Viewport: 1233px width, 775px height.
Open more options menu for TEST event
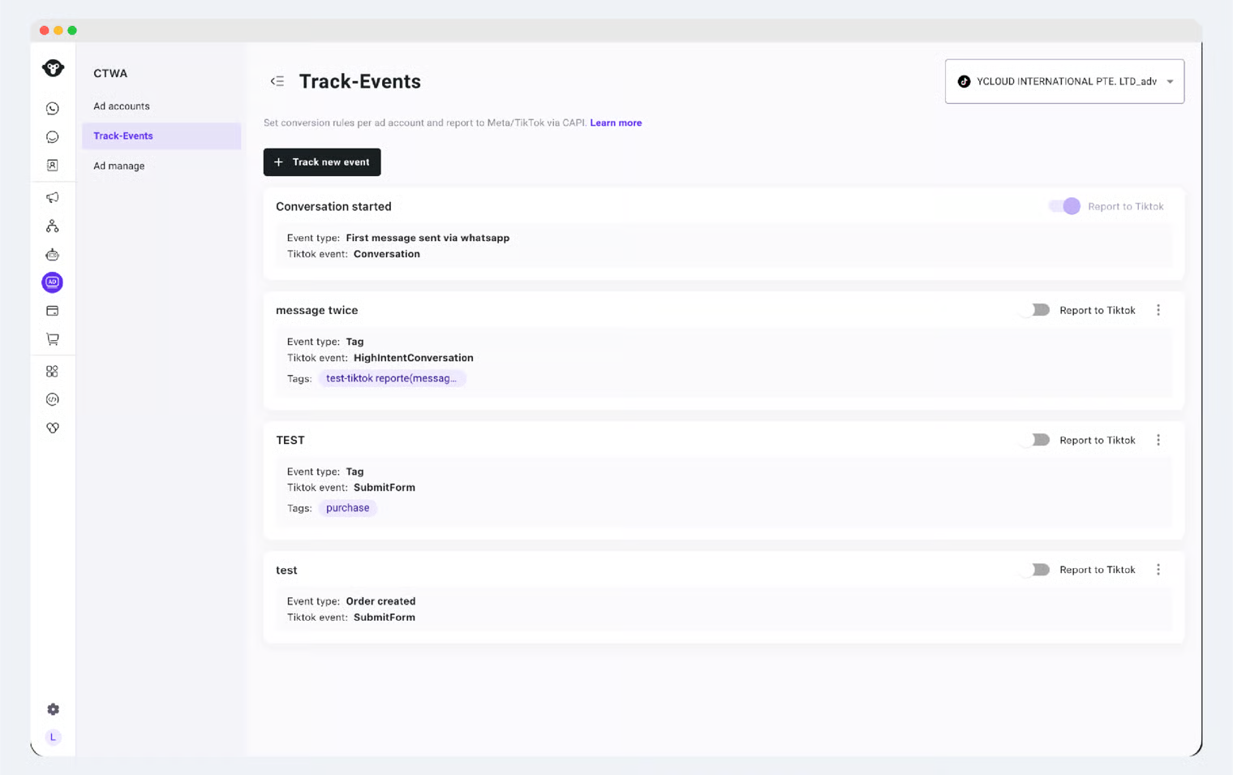tap(1158, 440)
